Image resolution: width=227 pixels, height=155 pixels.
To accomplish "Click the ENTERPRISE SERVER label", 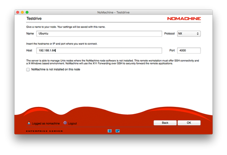I will (x=44, y=131).
